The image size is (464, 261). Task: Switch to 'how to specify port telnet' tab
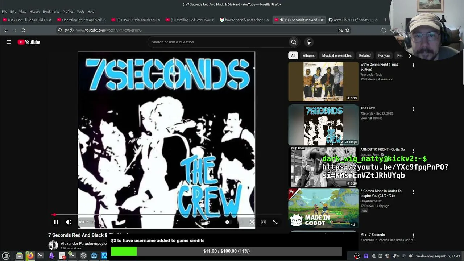pos(244,20)
